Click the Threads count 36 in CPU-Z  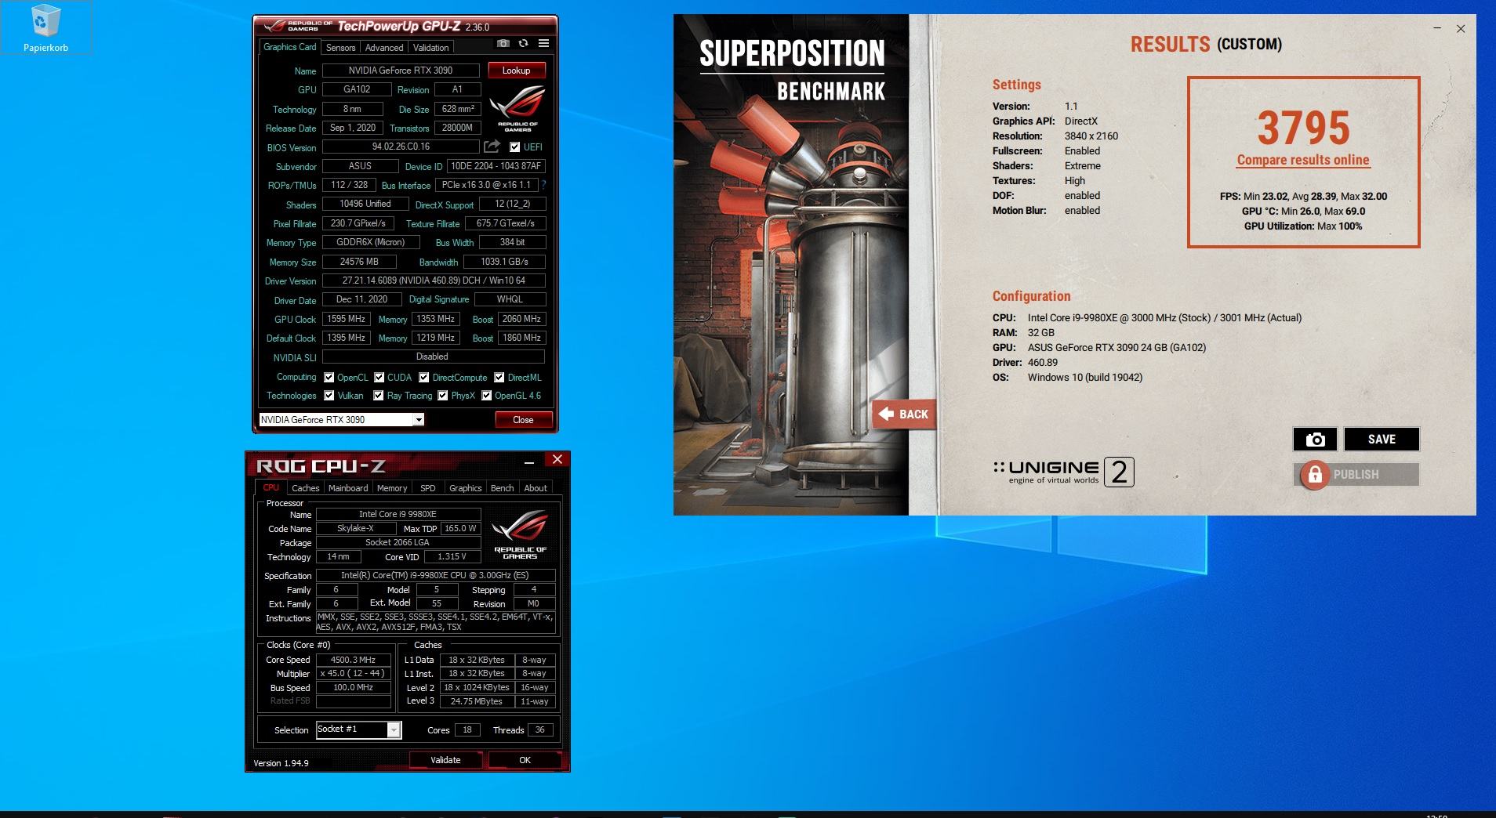click(x=540, y=729)
